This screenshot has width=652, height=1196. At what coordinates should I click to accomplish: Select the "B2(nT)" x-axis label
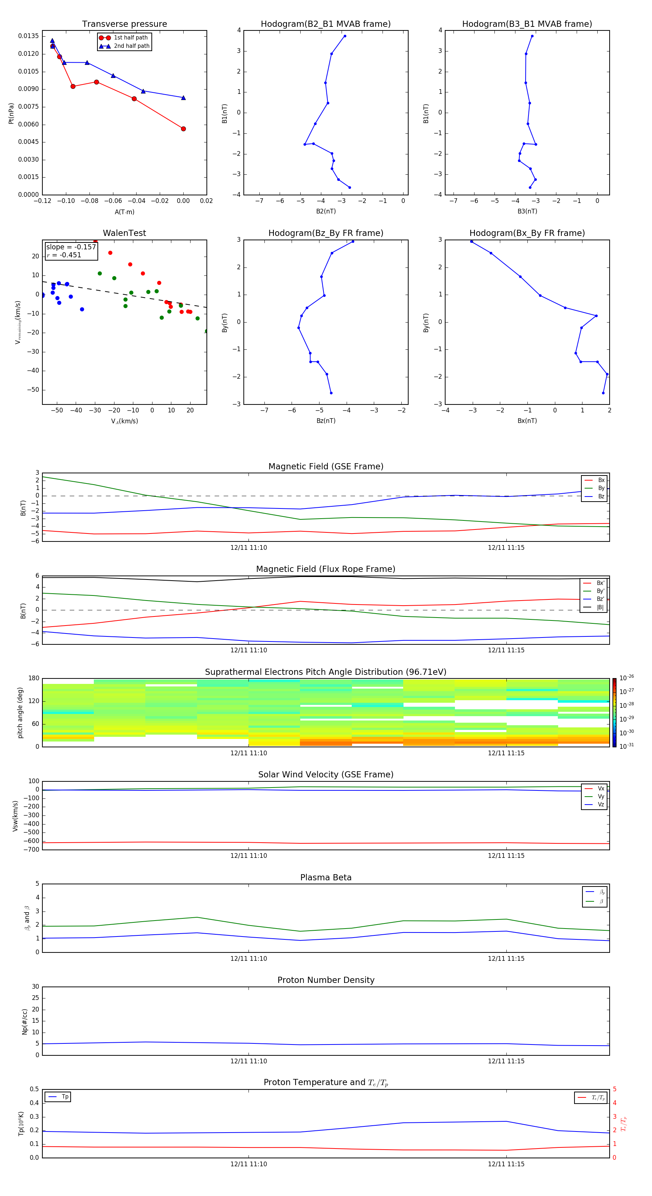click(326, 211)
